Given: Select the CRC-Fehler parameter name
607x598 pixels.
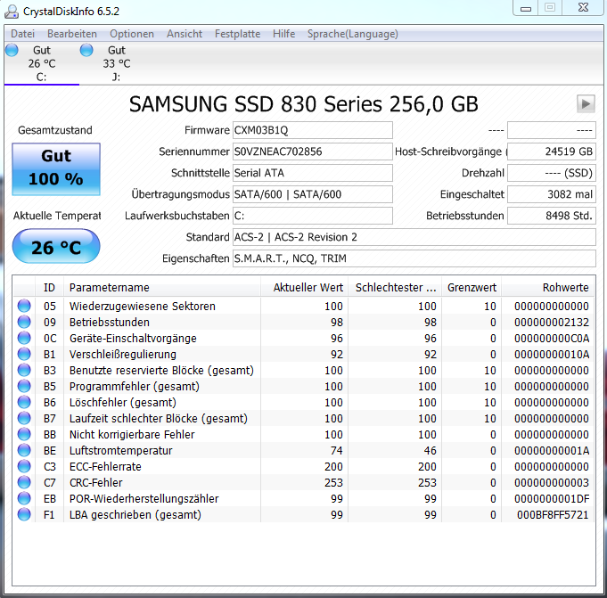Looking at the screenshot, I should pos(95,483).
